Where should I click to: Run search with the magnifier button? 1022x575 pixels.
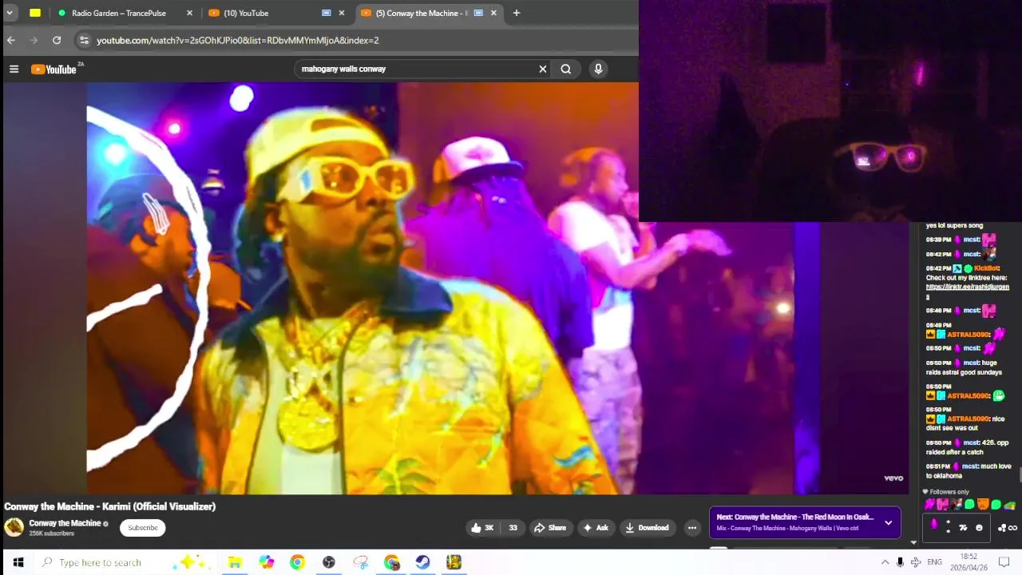(566, 69)
